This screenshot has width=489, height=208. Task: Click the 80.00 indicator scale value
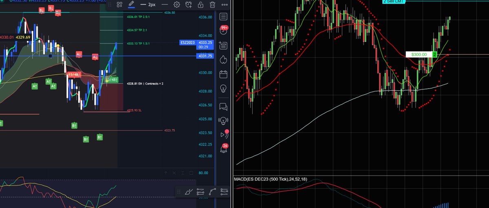[x=203, y=173]
